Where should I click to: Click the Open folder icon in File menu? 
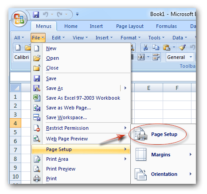tap(37, 58)
